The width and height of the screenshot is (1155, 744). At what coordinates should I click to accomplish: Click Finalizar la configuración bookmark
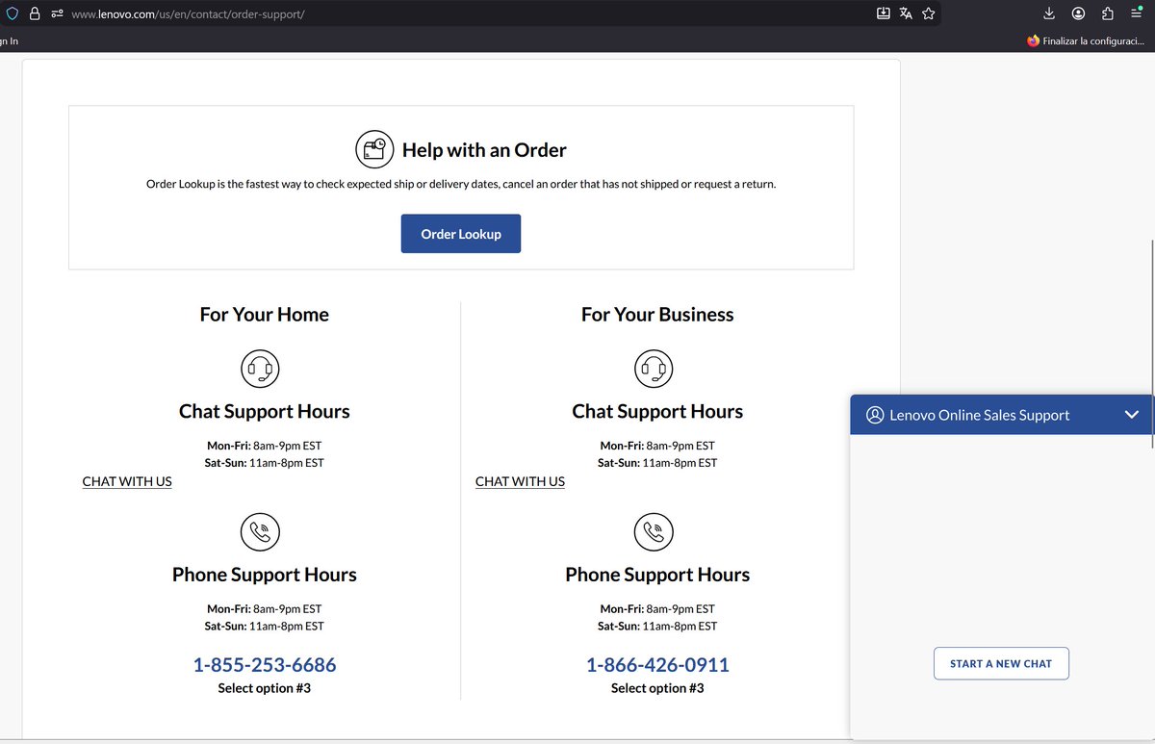click(x=1085, y=41)
